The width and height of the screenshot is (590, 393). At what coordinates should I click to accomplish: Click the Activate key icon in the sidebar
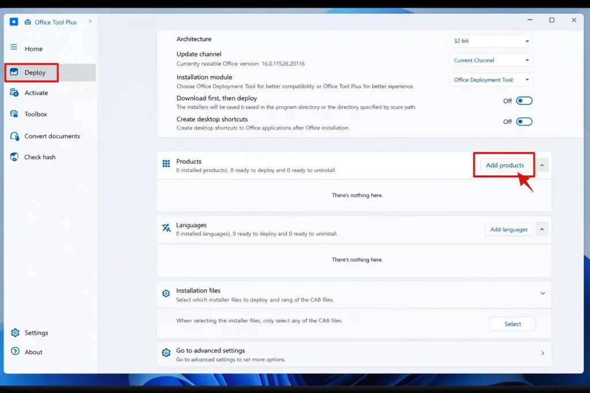[x=14, y=93]
